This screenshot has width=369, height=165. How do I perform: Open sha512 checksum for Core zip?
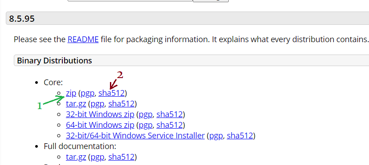coord(111,93)
